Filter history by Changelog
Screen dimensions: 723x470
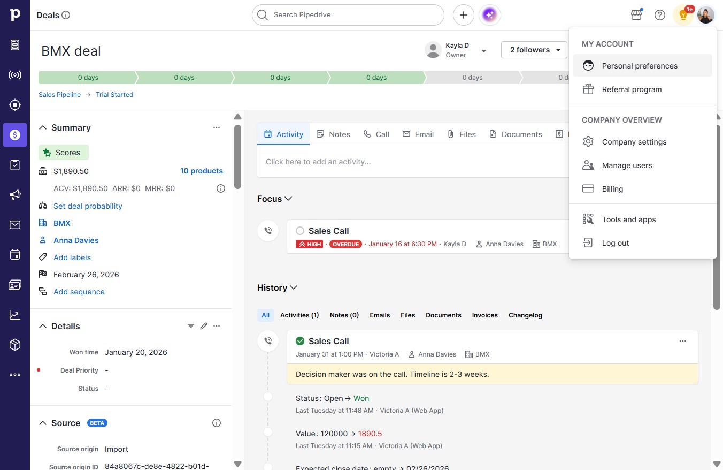pos(525,315)
